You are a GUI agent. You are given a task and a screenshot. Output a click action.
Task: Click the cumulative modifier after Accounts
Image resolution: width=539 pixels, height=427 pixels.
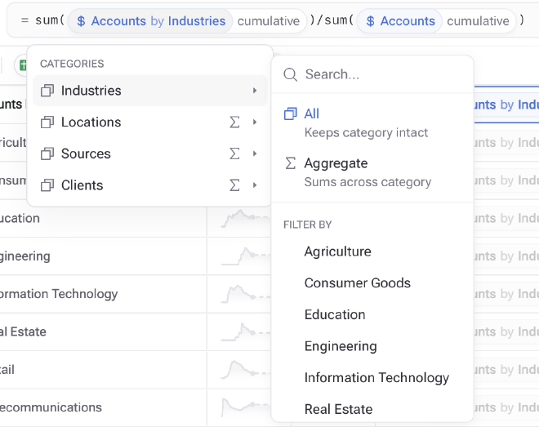coord(478,21)
